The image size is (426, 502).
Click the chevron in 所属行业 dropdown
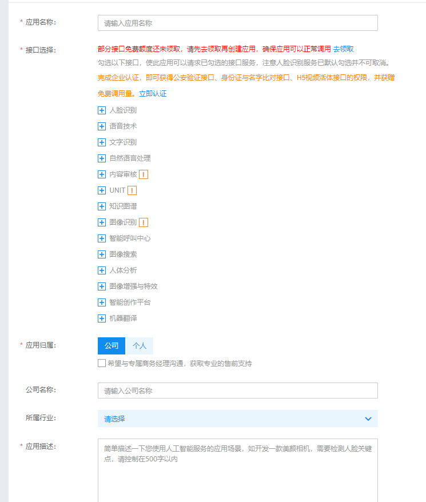(368, 419)
